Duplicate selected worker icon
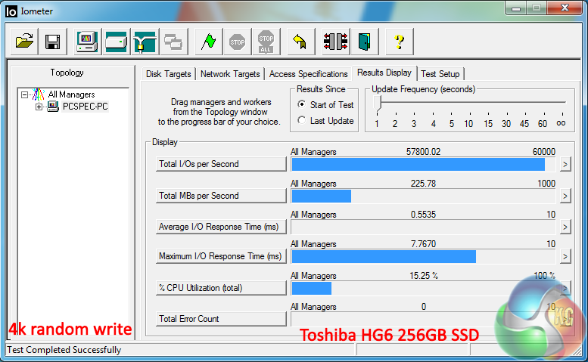This screenshot has width=588, height=362. pyautogui.click(x=173, y=41)
